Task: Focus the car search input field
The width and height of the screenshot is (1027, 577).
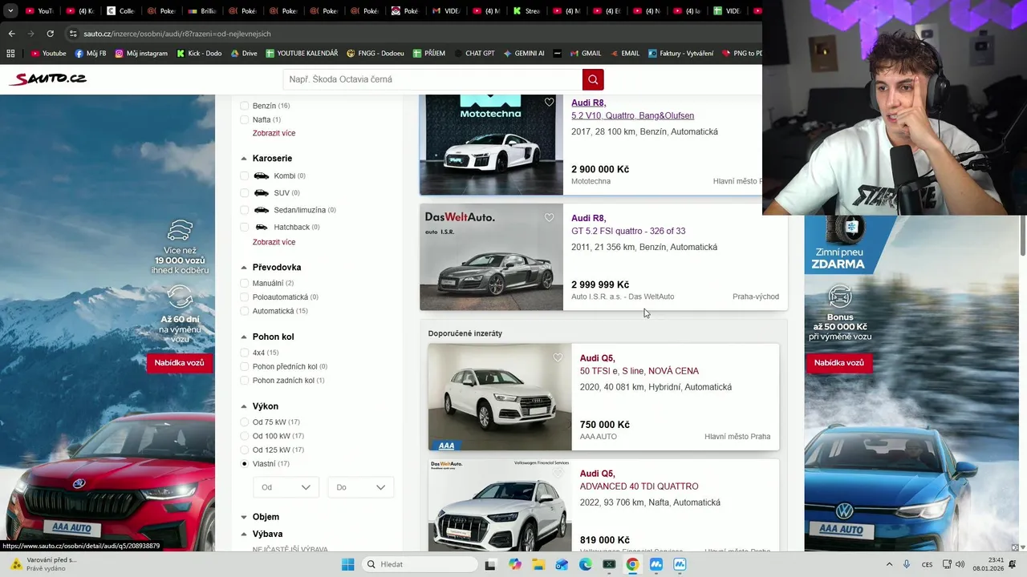Action: click(x=433, y=79)
